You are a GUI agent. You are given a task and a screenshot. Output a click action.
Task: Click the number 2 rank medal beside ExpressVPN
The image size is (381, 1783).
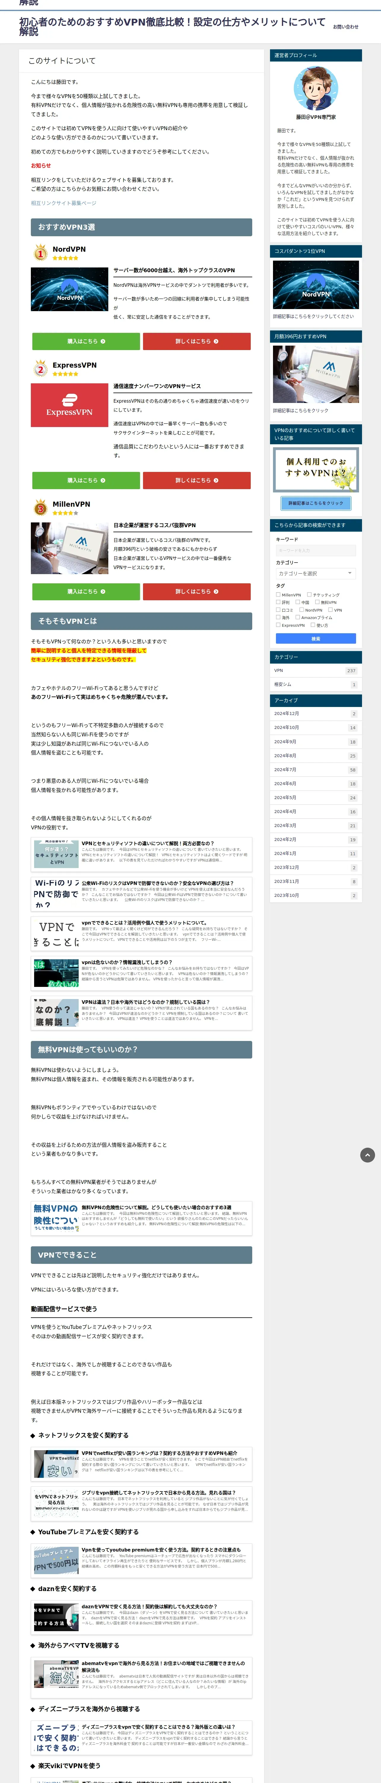pyautogui.click(x=40, y=369)
